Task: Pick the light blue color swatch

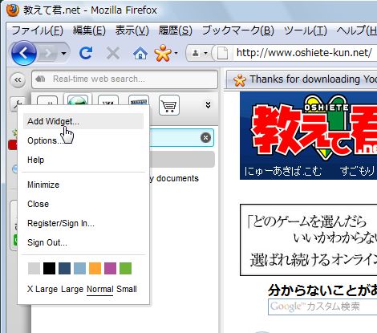Action: [x=79, y=268]
